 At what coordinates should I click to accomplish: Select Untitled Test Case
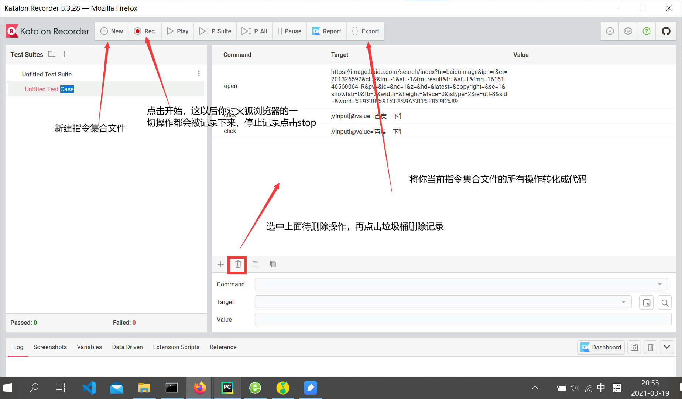[49, 89]
